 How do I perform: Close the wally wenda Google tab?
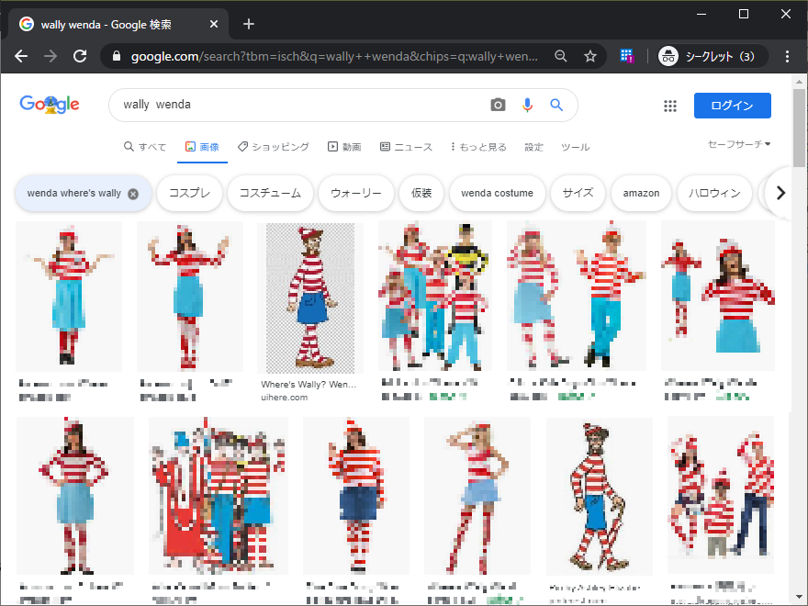click(214, 24)
